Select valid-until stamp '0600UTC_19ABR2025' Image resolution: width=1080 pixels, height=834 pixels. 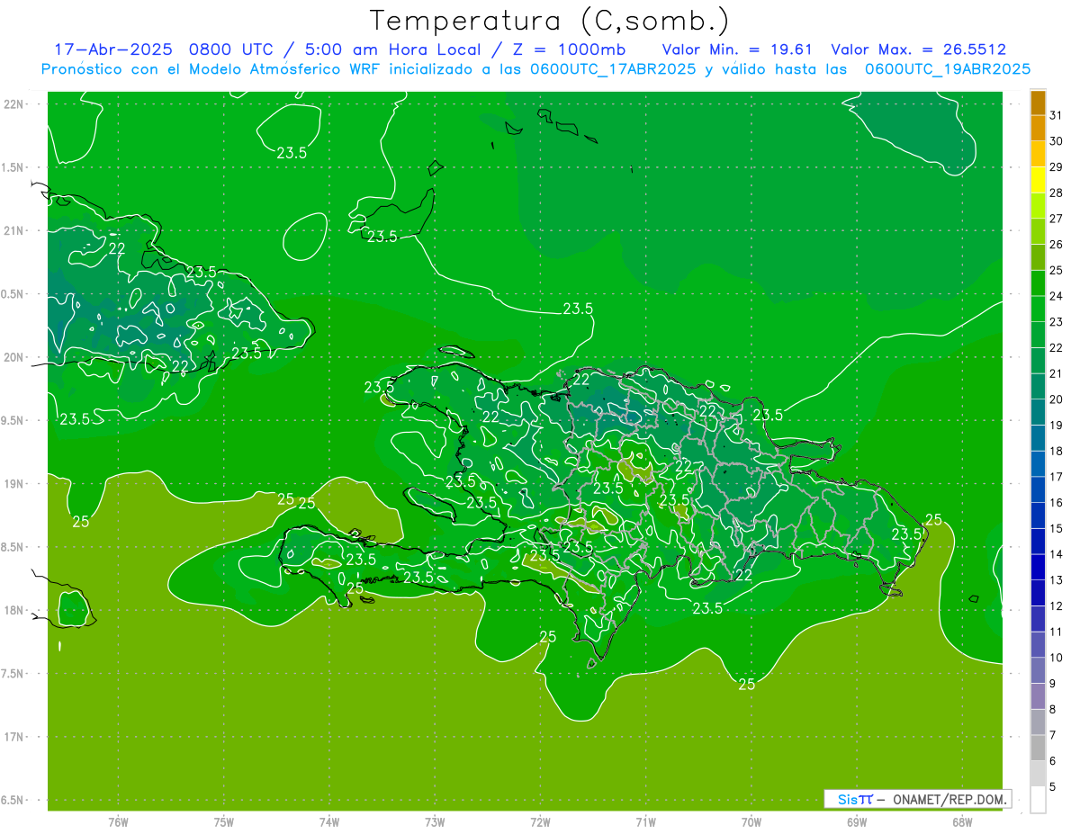948,69
